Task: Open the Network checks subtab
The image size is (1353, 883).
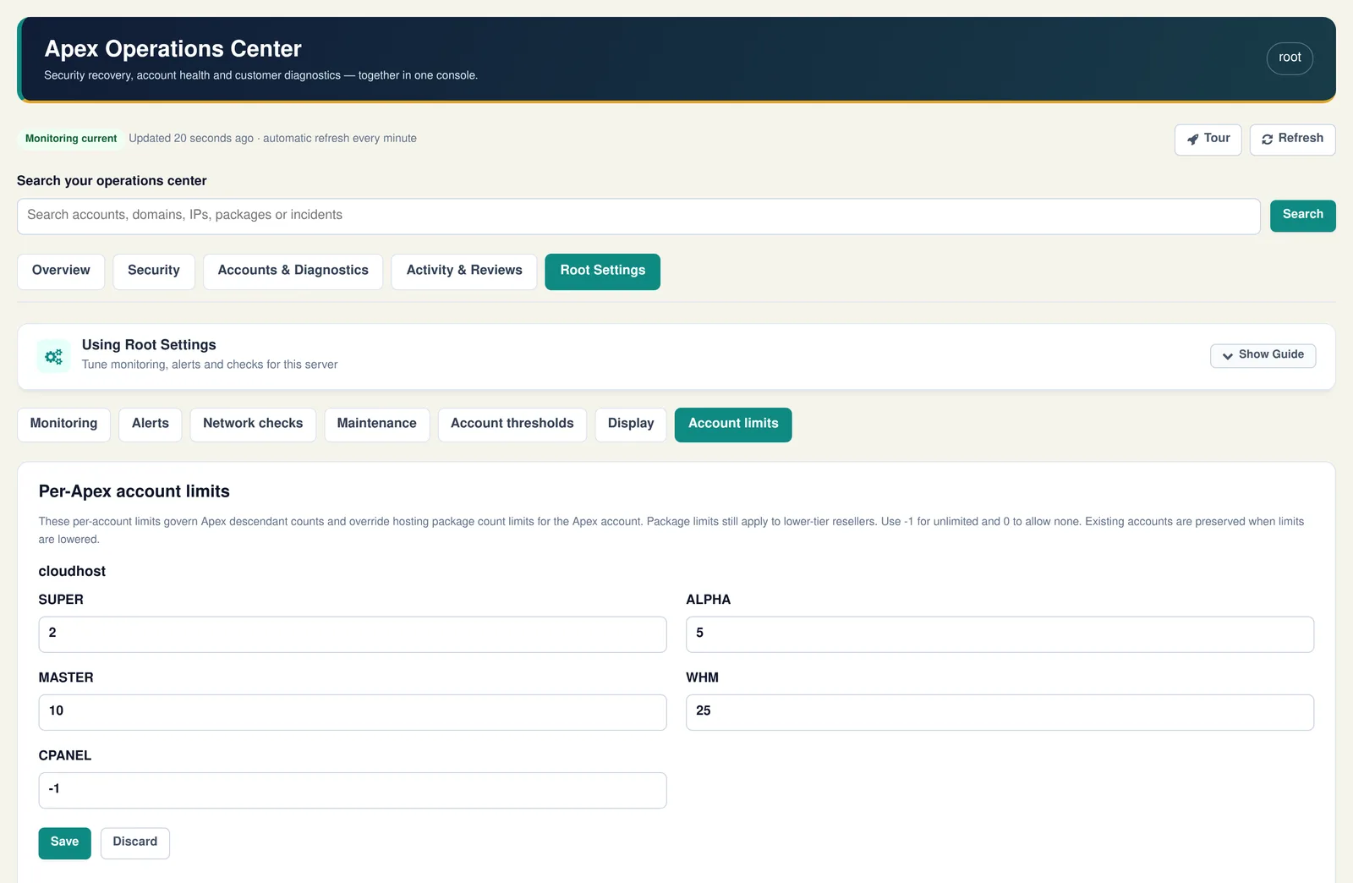Action: [253, 425]
